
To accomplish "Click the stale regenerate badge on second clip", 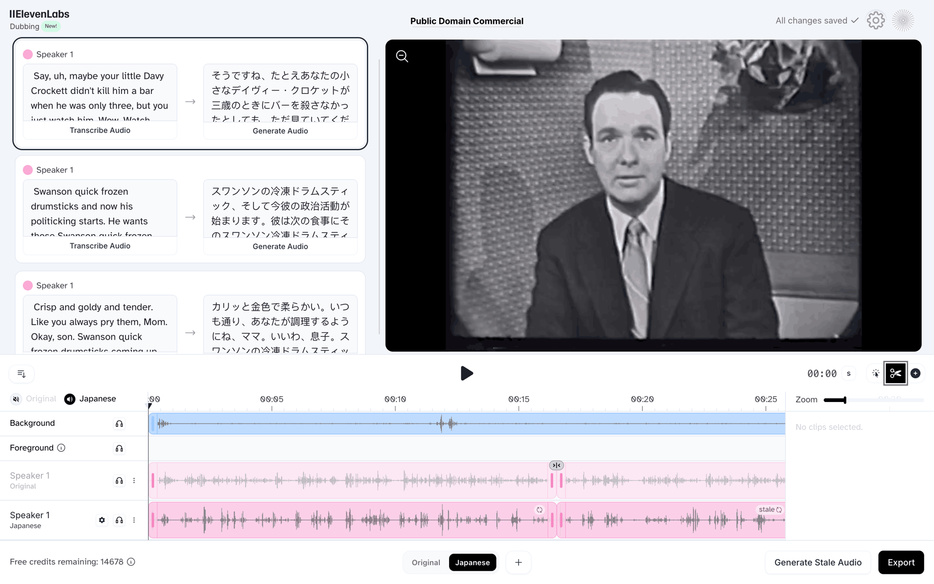I will [770, 510].
